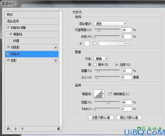Click the 不透明度 value field showing 18
The width and height of the screenshot is (165, 136).
[x=127, y=30]
